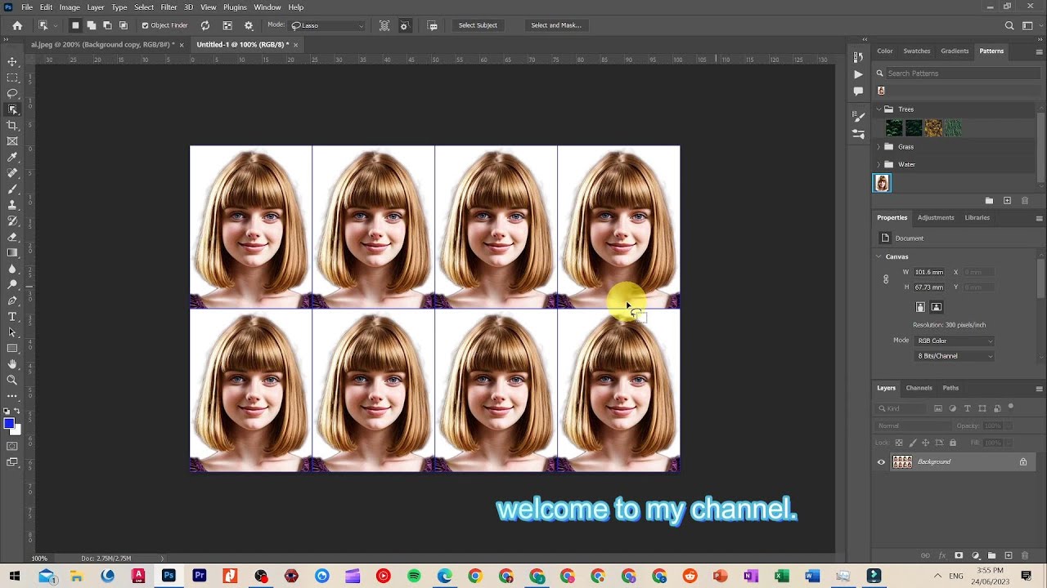Toggle the canvas width-height link
Viewport: 1047px width, 588px height.
click(x=886, y=279)
